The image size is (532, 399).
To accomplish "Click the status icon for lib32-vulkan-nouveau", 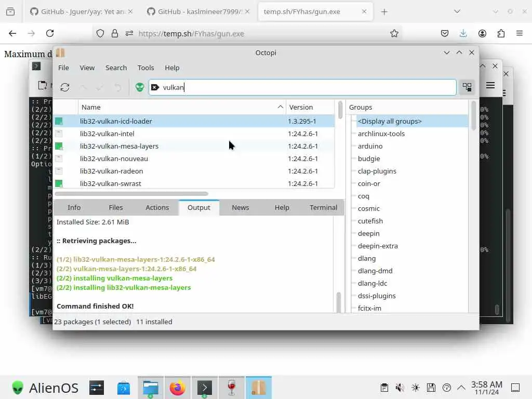I will 59,159.
